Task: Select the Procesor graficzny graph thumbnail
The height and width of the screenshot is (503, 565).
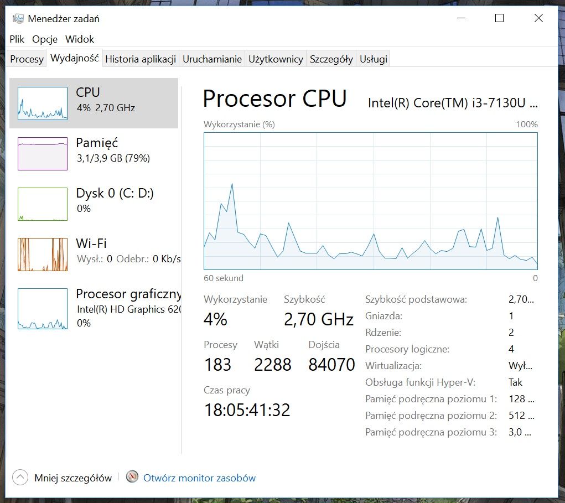Action: (43, 308)
